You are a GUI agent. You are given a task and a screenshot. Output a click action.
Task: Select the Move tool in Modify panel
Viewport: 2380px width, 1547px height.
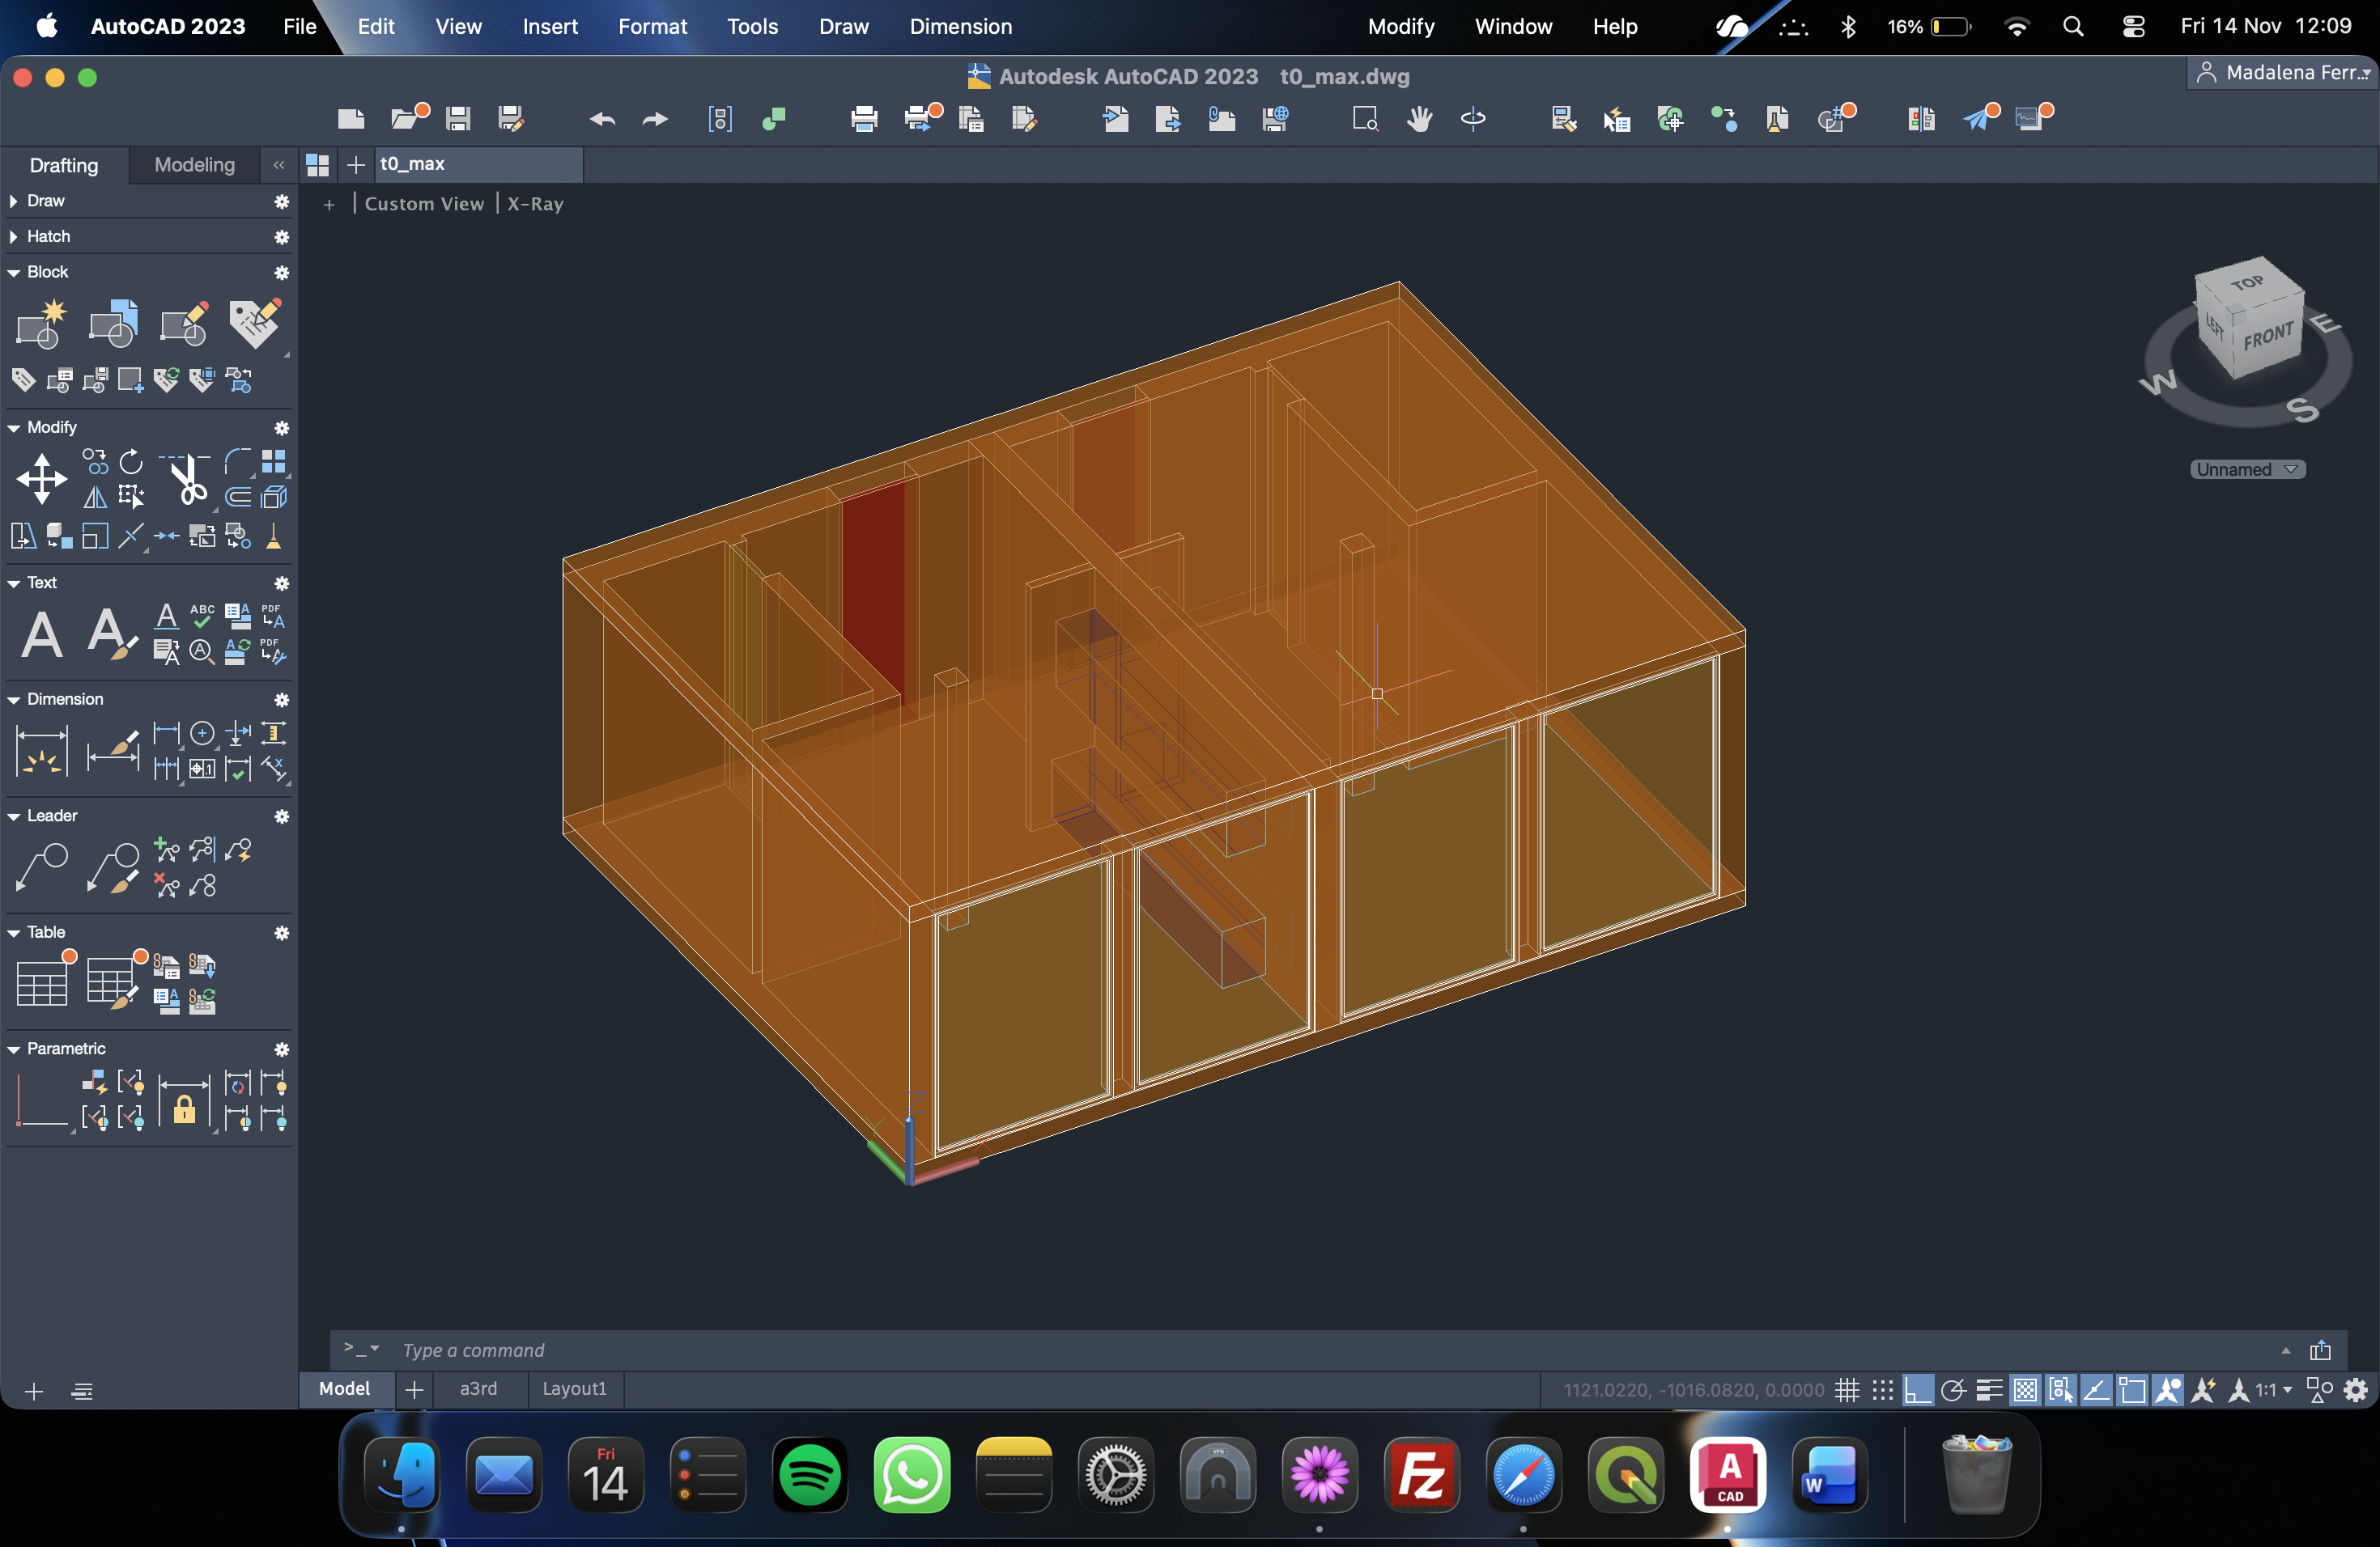click(x=41, y=477)
